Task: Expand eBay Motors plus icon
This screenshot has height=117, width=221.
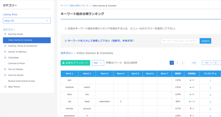Action: click(5, 87)
